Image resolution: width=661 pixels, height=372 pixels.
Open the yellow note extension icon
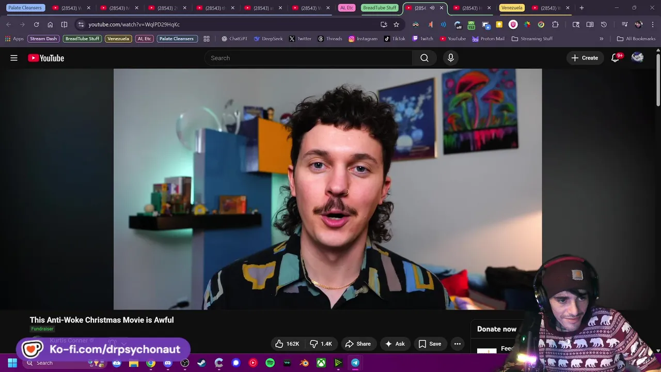[499, 24]
